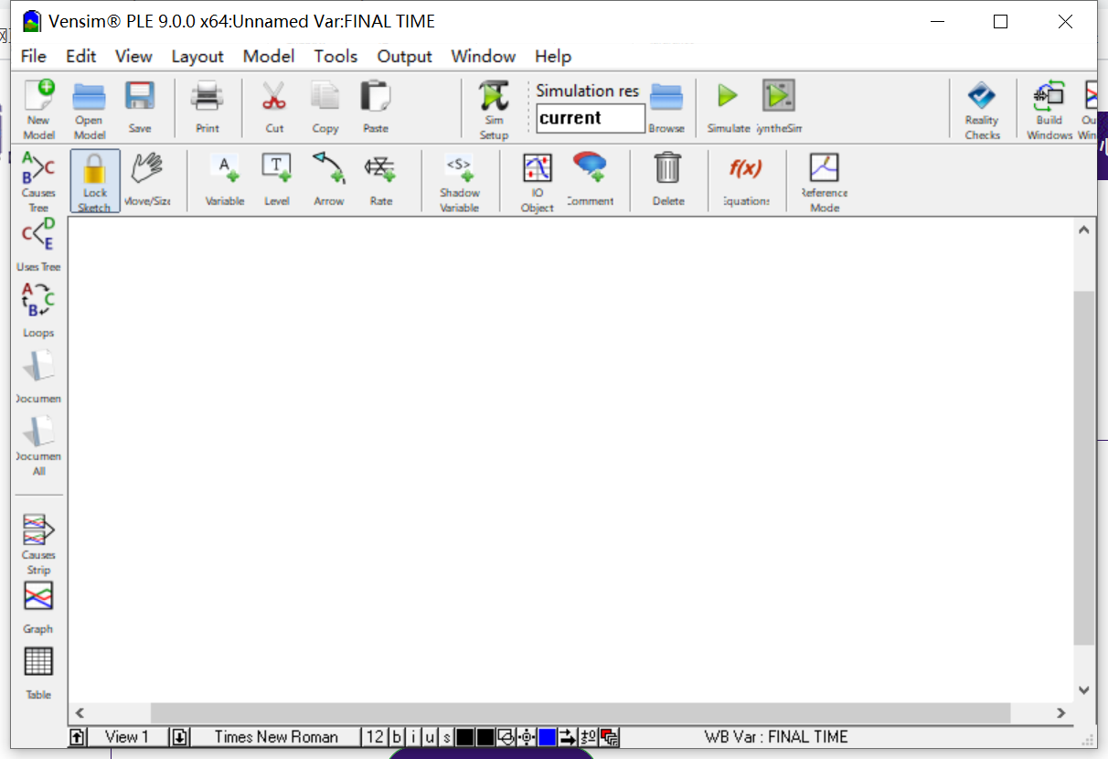This screenshot has width=1108, height=759.
Task: Click the horizontal scrollbar left arrow
Action: pyautogui.click(x=80, y=712)
